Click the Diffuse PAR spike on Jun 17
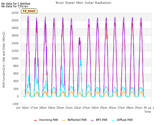The height and width of the screenshot is (125, 167). 36,63
